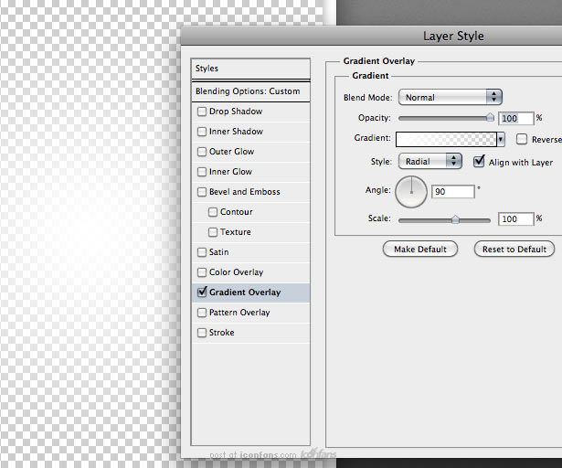Tick the Reverse gradient checkbox
Viewport: 562px width, 468px height.
[522, 139]
